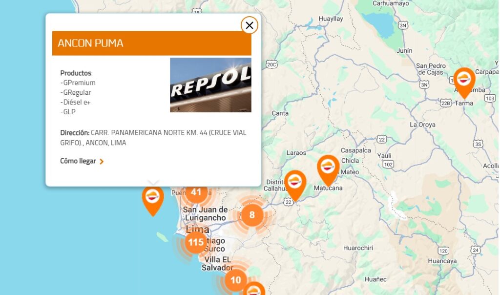Click the Carhuamayo map label
500x295 pixels.
coord(391,3)
